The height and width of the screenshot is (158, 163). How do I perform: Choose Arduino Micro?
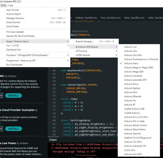pyautogui.click(x=139, y=84)
